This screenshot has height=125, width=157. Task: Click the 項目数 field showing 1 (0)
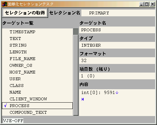[117, 76]
